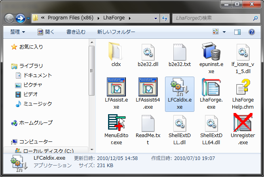Click the Back navigation arrow
The image size is (264, 177).
click(x=9, y=18)
